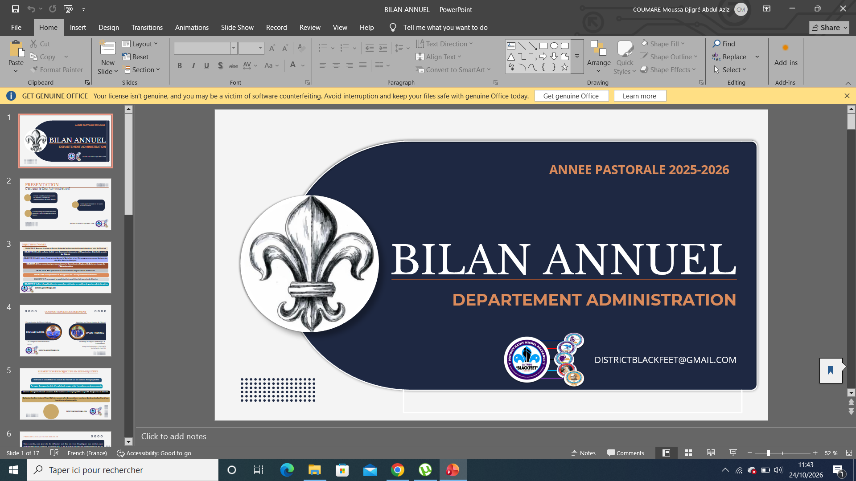Insert a New Slide icon

coord(107,48)
